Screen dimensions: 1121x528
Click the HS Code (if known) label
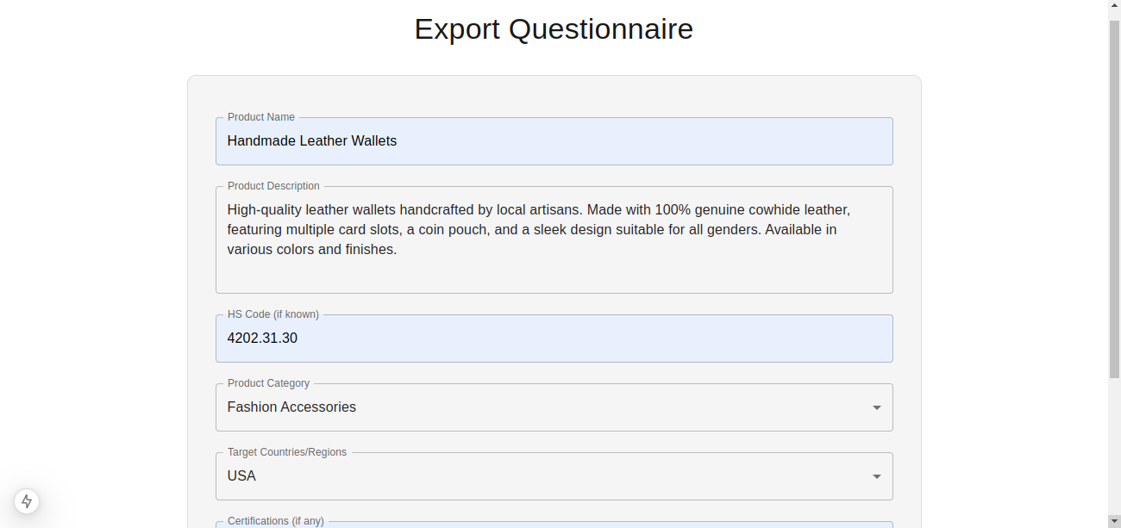click(x=272, y=314)
